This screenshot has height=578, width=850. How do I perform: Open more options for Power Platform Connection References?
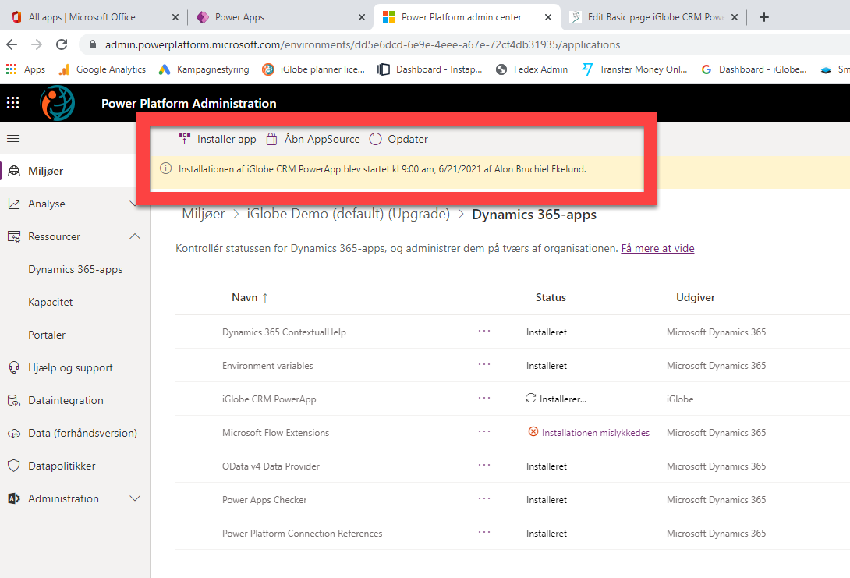pos(484,533)
